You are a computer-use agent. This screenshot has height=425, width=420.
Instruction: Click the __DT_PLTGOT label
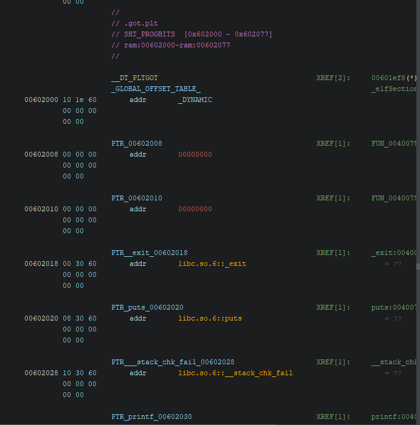tap(134, 78)
